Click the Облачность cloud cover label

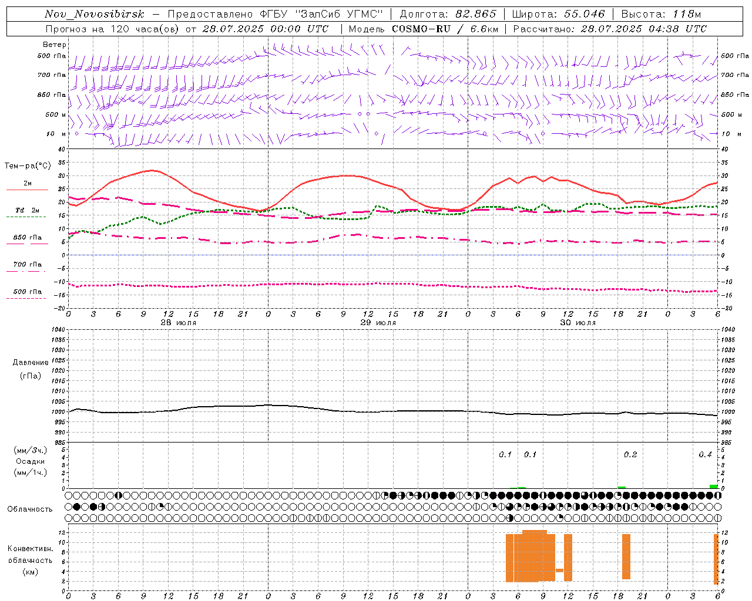30,509
